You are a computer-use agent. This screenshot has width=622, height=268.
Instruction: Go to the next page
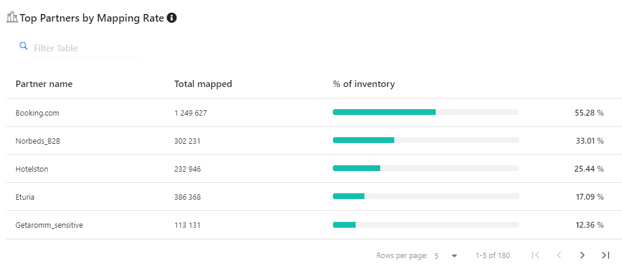[x=582, y=255]
